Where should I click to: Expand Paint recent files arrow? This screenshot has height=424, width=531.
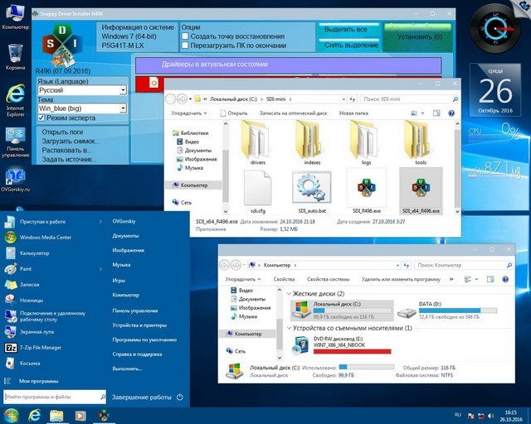click(x=100, y=269)
